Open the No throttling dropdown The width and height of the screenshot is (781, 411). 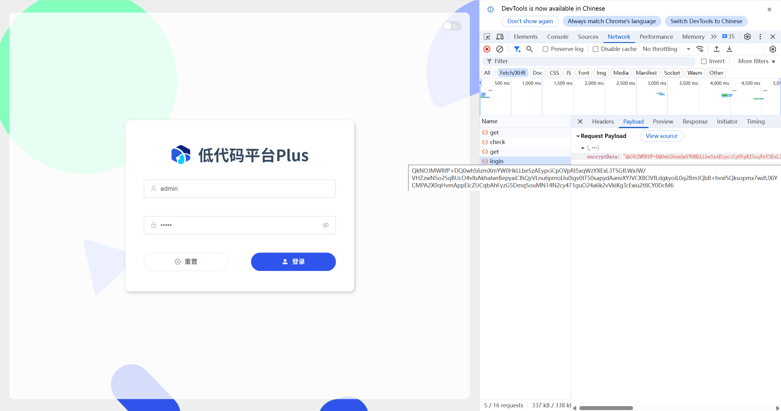pos(666,49)
